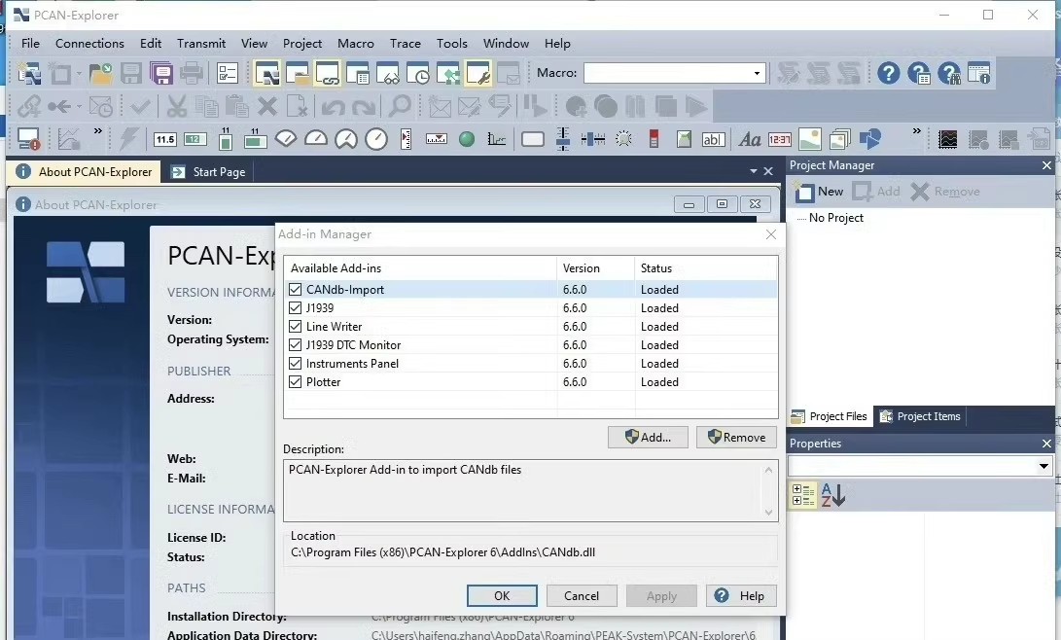Open the Options checklist toolbar icon

tap(228, 73)
